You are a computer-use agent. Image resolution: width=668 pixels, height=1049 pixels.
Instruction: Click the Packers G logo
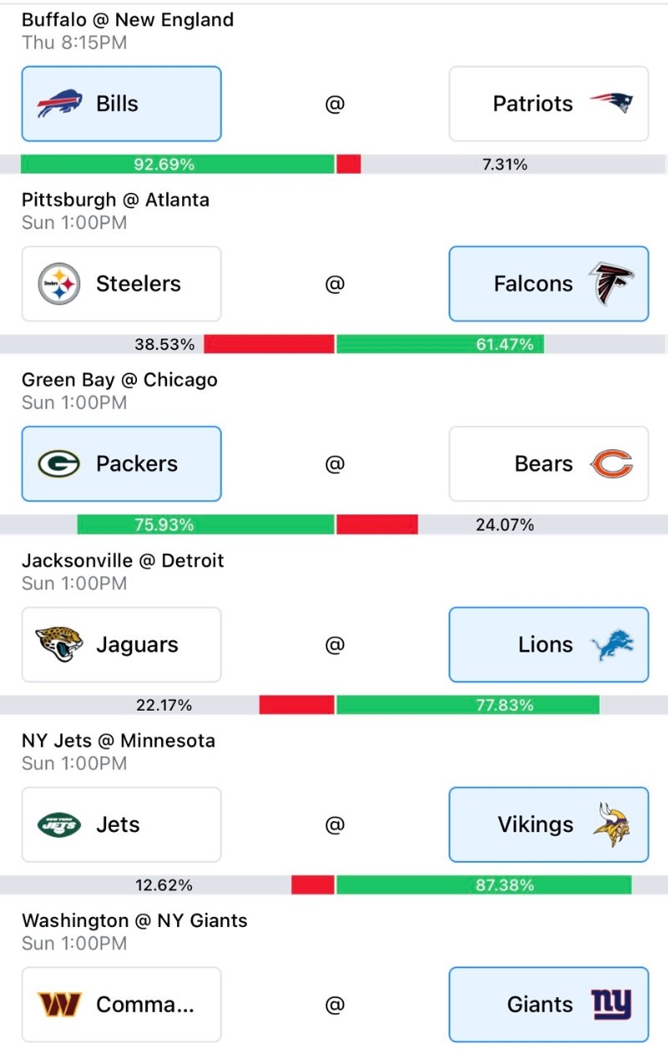[x=59, y=464]
